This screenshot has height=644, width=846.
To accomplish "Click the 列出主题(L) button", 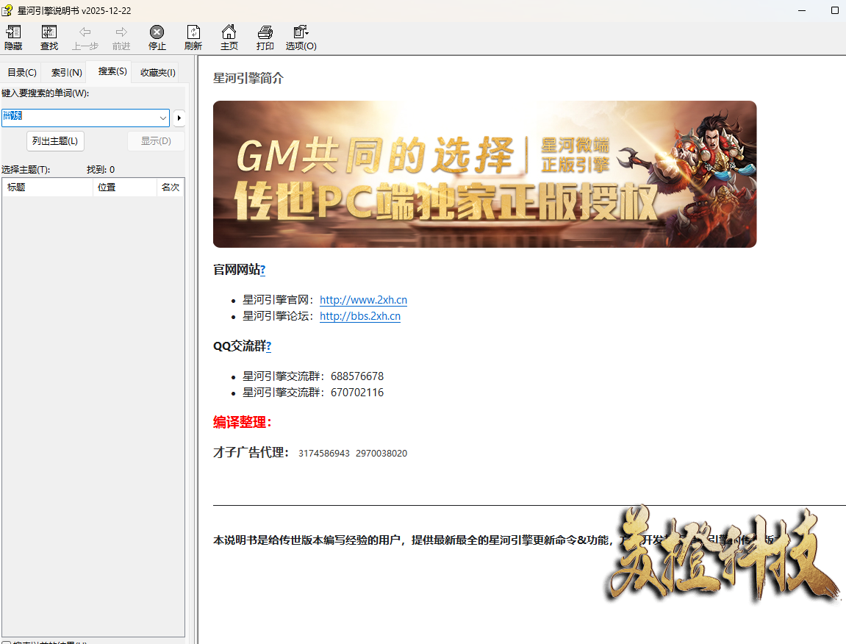I will tap(55, 141).
